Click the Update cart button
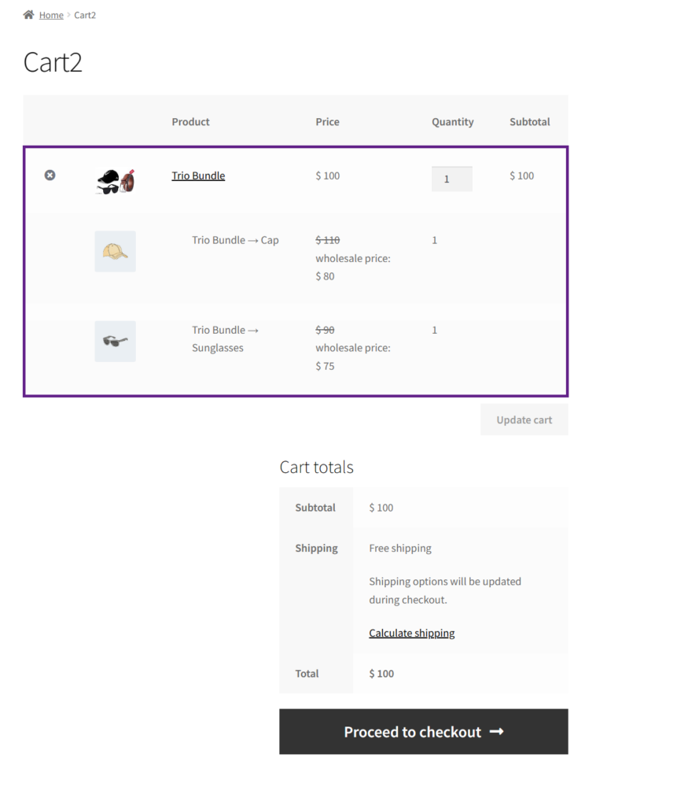This screenshot has height=806, width=688. tap(524, 420)
